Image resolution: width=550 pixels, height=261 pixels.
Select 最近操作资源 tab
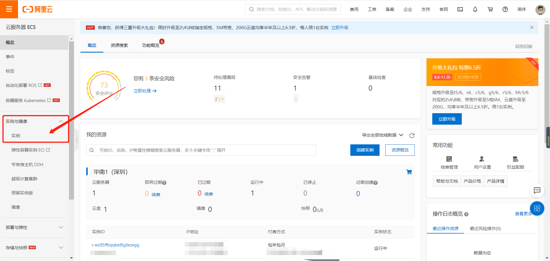tap(445, 228)
